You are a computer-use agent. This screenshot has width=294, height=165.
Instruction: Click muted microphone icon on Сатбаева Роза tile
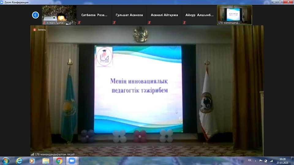(x=79, y=22)
